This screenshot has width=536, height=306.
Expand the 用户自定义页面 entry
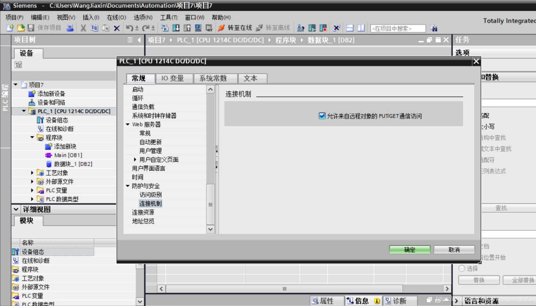click(135, 159)
